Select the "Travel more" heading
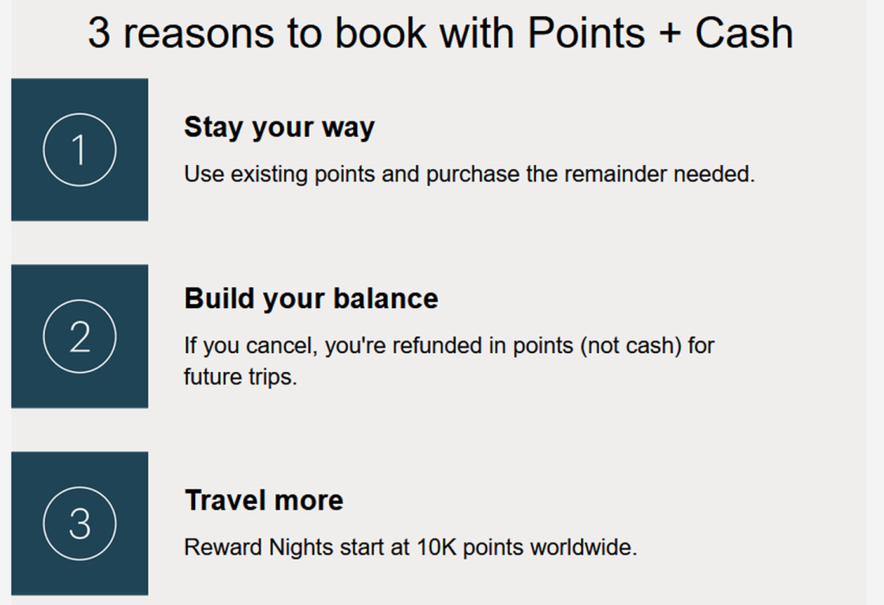Screen dimensions: 884x605 pyautogui.click(x=263, y=501)
